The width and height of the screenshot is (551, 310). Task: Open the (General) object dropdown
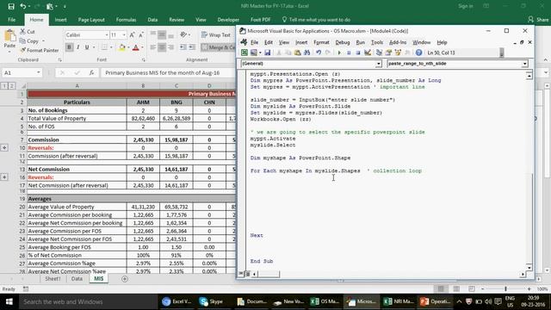[x=379, y=64]
